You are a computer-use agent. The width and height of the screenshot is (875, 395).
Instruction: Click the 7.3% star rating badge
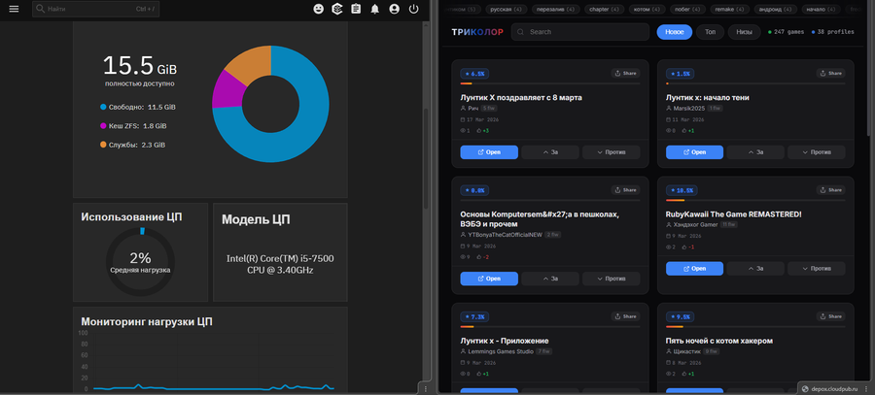(474, 317)
